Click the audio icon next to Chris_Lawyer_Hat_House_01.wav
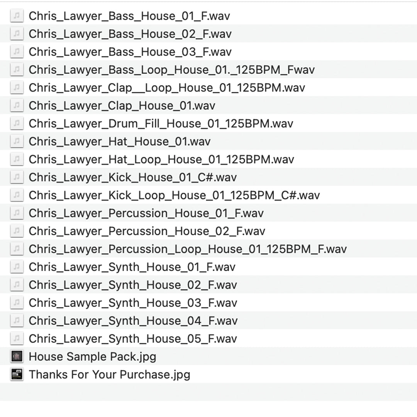 point(17,141)
